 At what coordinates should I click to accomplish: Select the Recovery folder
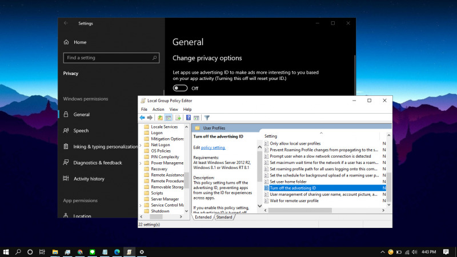click(159, 169)
